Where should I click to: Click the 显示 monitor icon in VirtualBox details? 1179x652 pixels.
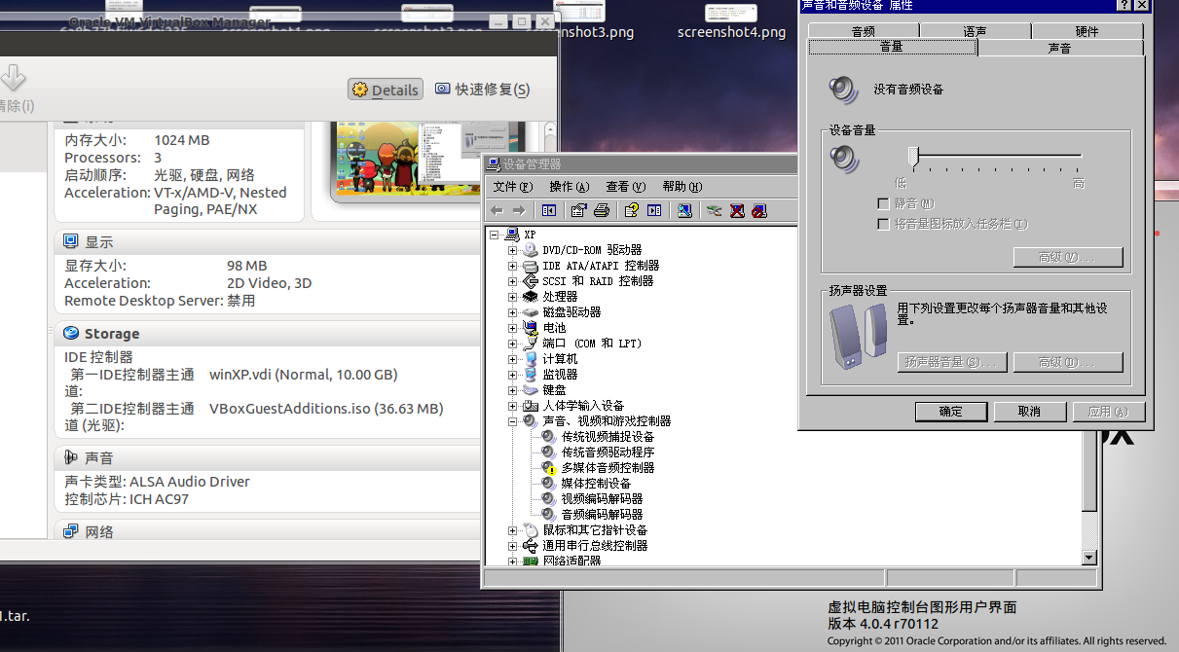pyautogui.click(x=71, y=241)
